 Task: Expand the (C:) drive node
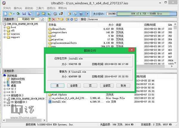click(4, 89)
